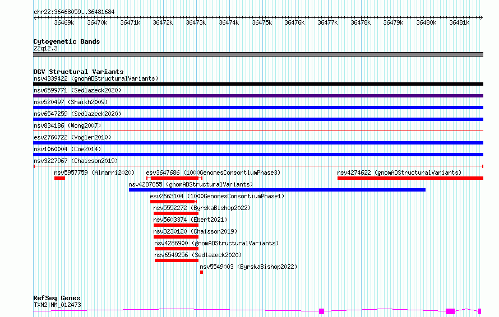Open nsv4286900 gnomAD variant label
This screenshot has height=317, width=499.
(x=216, y=243)
